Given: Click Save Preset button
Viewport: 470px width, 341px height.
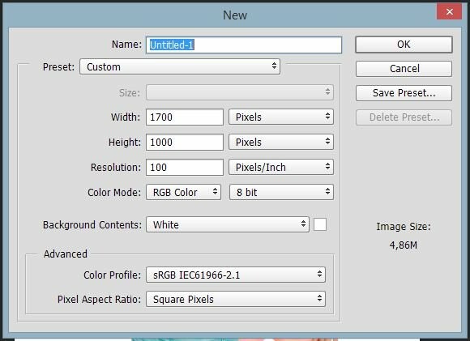Looking at the screenshot, I should click(x=404, y=93).
